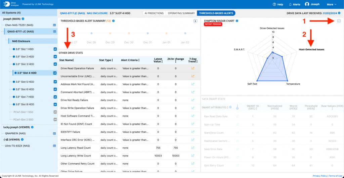The width and height of the screenshot is (344, 178).
Task: Show info icon beside lucky.joseph (VIEWER)
Action: click(x=32, y=127)
